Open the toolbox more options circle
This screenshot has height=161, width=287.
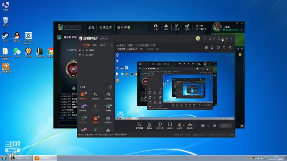click(110, 87)
